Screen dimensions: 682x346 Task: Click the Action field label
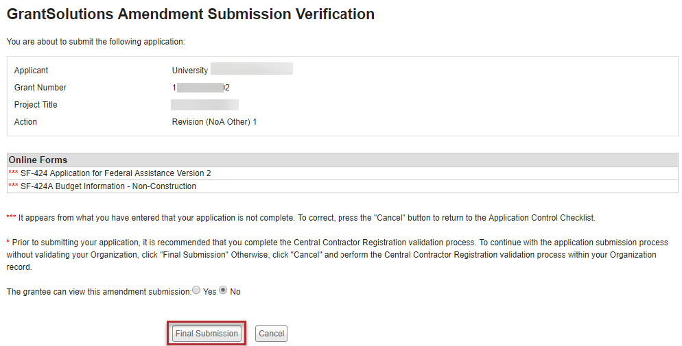(25, 122)
